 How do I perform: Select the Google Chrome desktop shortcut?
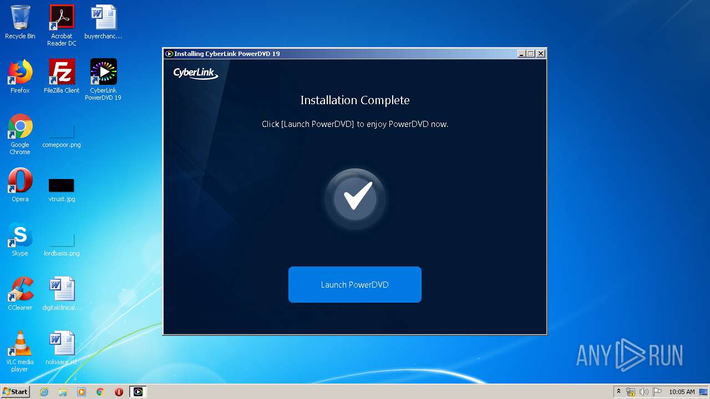tap(20, 134)
